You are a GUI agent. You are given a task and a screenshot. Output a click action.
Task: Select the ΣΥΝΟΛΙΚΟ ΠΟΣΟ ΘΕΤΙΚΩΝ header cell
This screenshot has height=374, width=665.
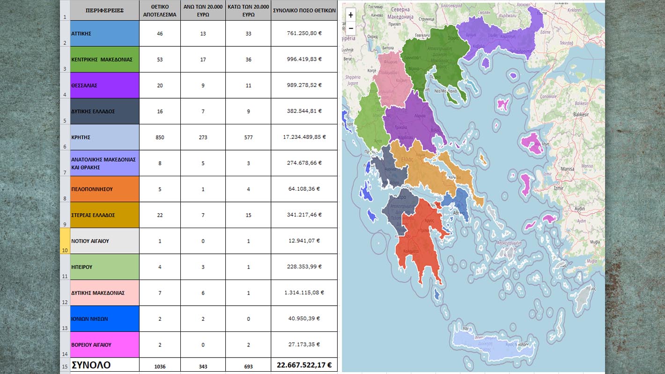304,10
